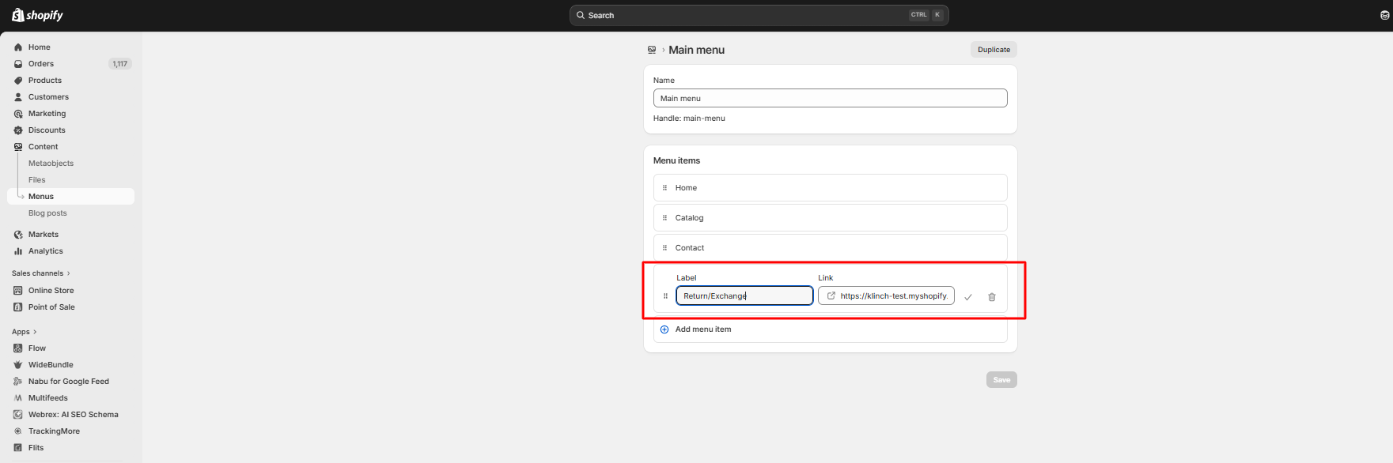Click the Link field of the menu item
Screen dimensions: 1393x463
(892, 296)
